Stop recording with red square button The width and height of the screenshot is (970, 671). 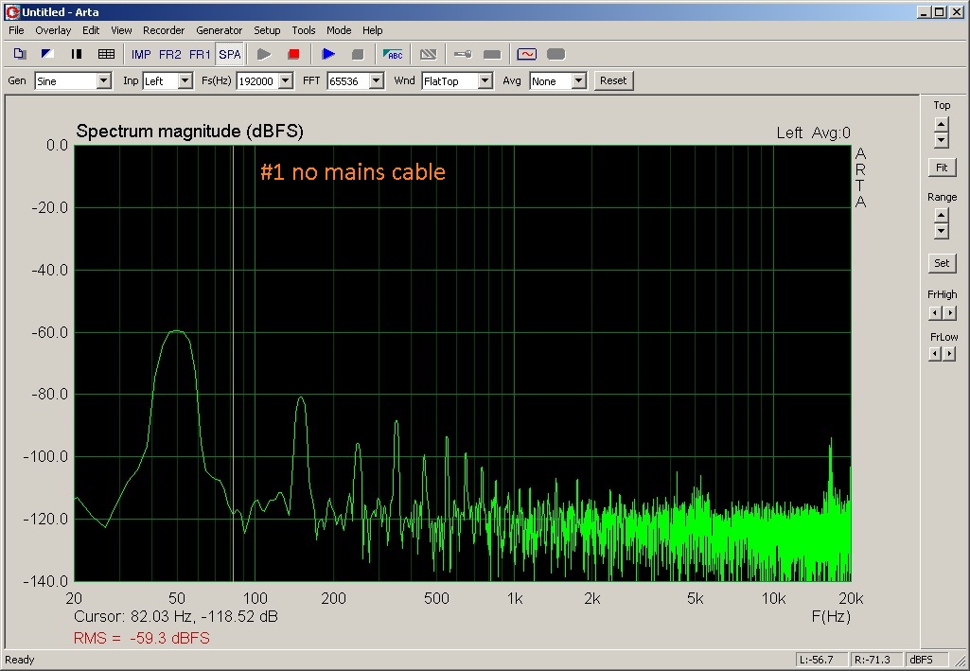pyautogui.click(x=293, y=55)
